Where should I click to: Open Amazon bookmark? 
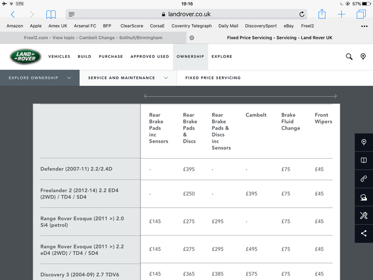coord(15,26)
